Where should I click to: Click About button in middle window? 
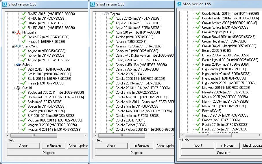(x=111, y=146)
